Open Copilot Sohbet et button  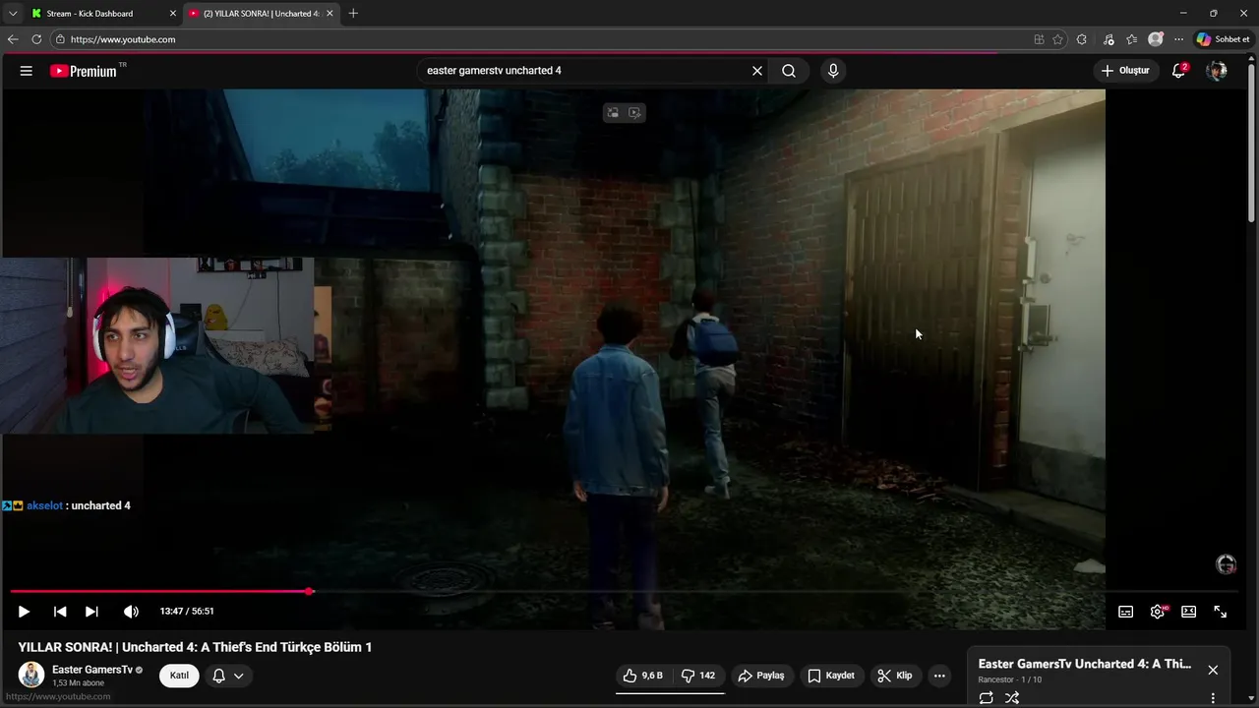(x=1223, y=39)
